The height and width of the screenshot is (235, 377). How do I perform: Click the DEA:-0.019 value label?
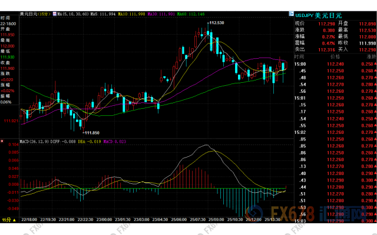coord(90,142)
